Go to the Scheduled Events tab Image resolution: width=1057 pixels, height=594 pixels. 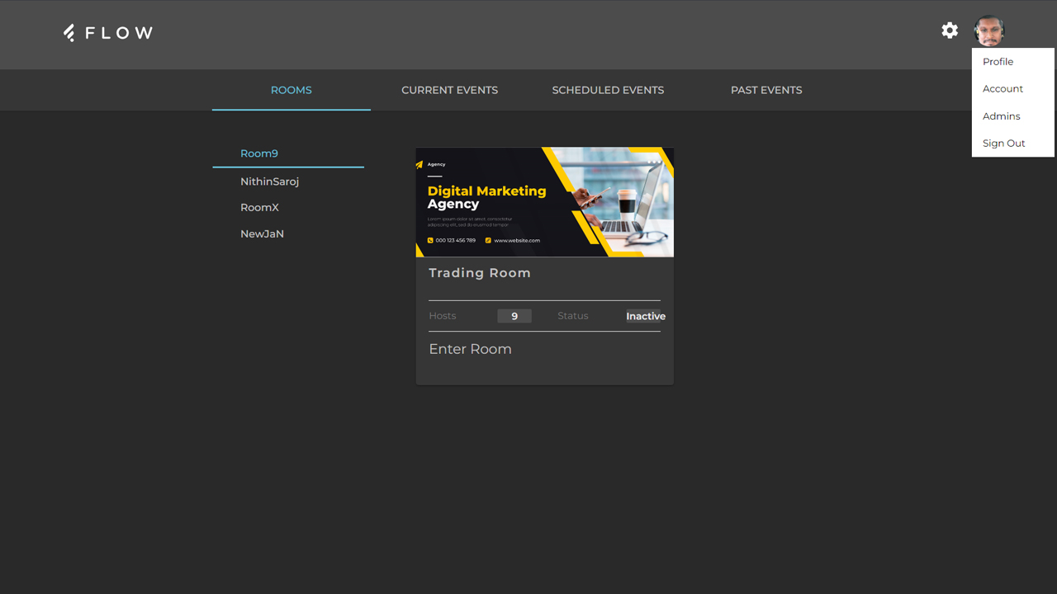(608, 90)
